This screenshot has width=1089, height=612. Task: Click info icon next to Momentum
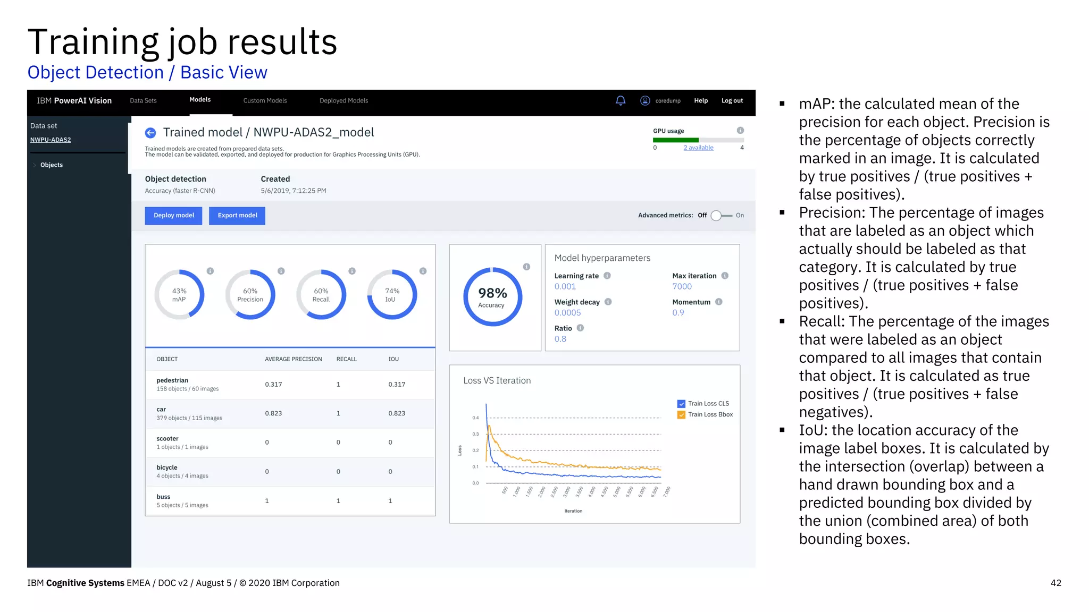click(719, 302)
